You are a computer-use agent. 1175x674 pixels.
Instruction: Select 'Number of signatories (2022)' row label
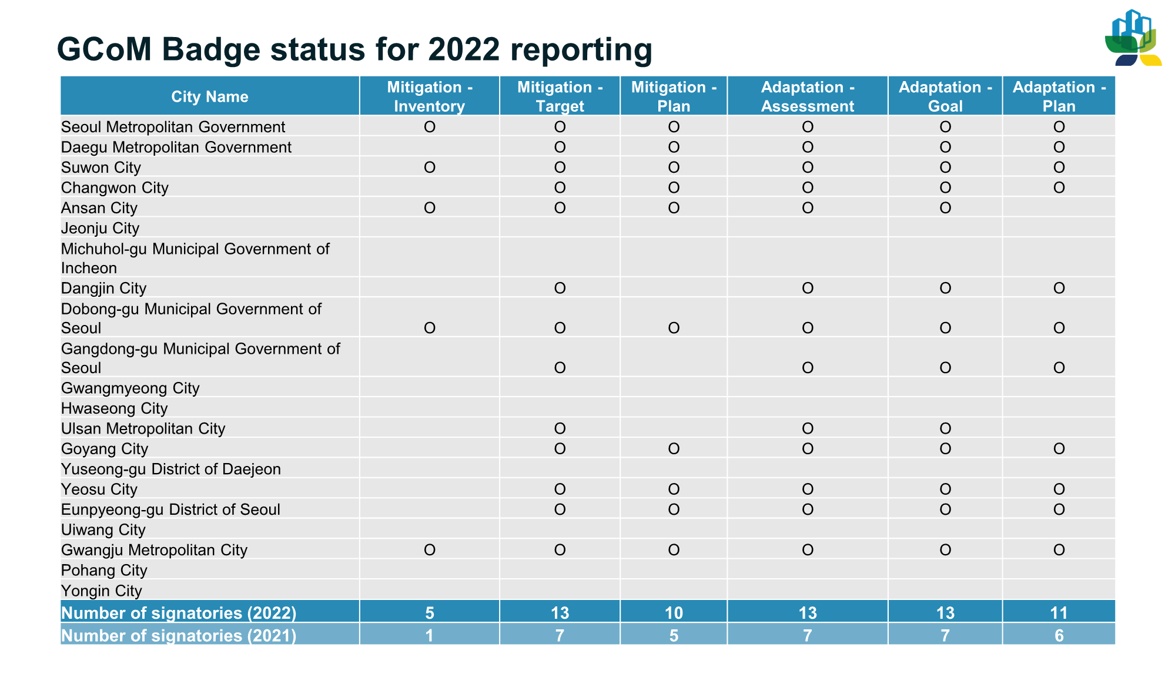[x=179, y=613]
